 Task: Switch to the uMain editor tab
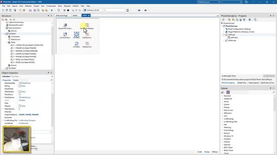(x=75, y=15)
